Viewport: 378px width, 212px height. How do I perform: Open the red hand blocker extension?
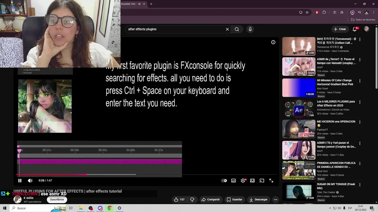pyautogui.click(x=317, y=12)
